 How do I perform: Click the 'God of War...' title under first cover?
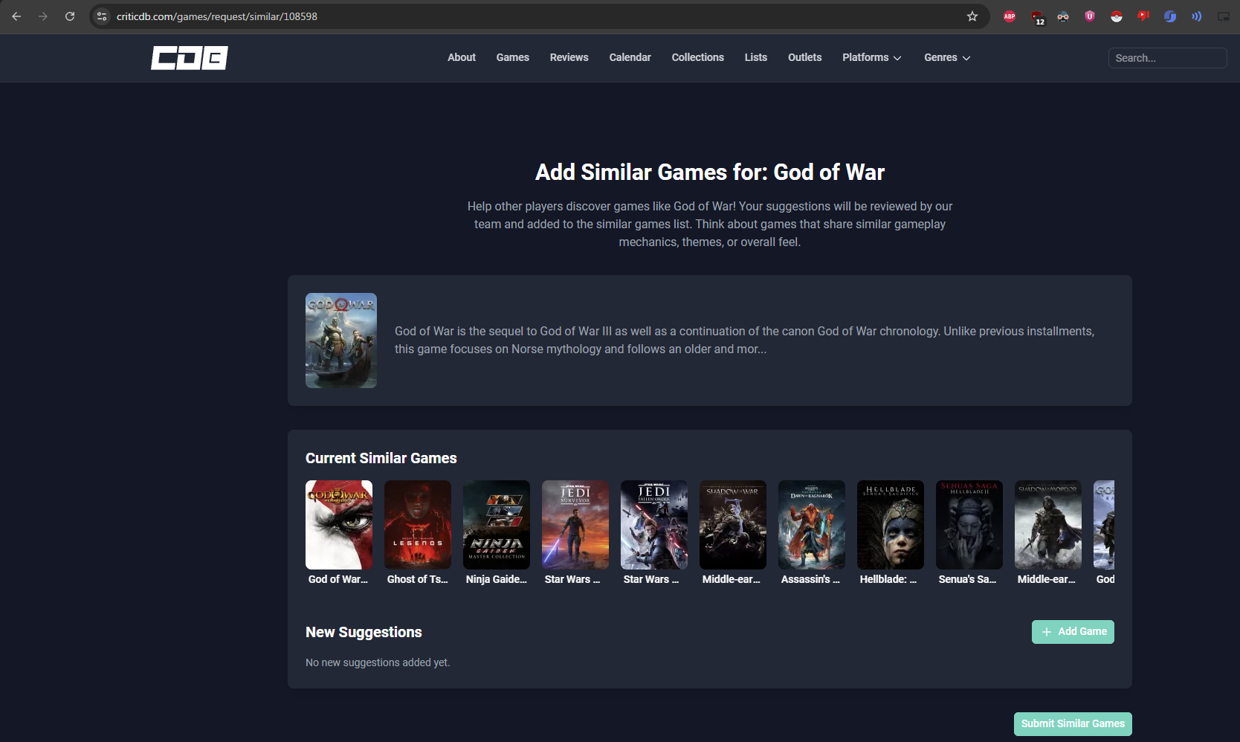point(338,579)
